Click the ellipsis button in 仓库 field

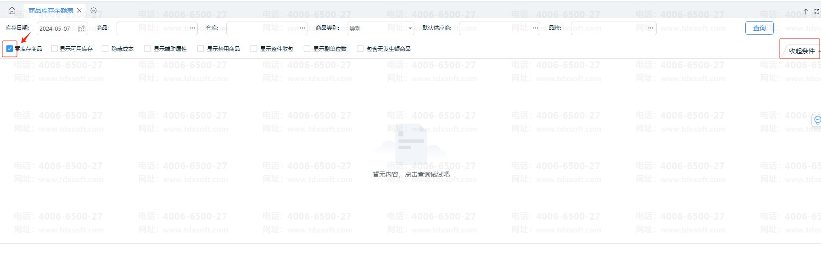click(x=302, y=28)
